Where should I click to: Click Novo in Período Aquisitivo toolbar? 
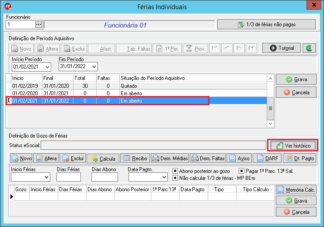click(21, 48)
